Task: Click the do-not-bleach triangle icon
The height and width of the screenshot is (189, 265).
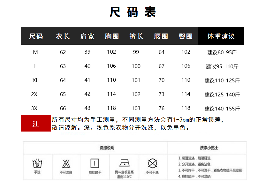Action: point(66,164)
